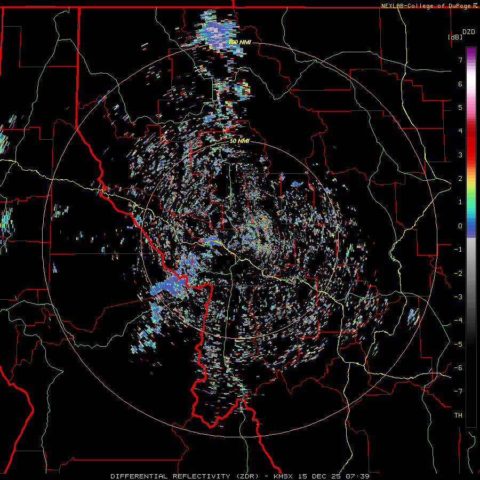This screenshot has height=480, width=480.
Task: Click the "[dB]" units label
Action: coord(455,37)
